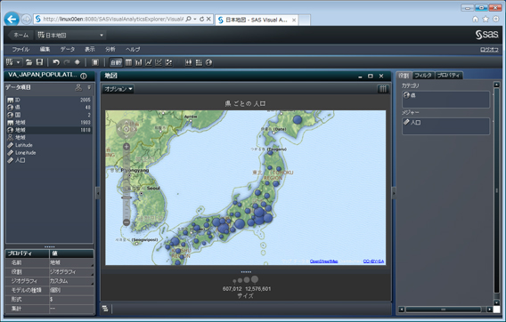Click the OpenStreetMap attribution link
The width and height of the screenshot is (506, 322).
click(323, 262)
